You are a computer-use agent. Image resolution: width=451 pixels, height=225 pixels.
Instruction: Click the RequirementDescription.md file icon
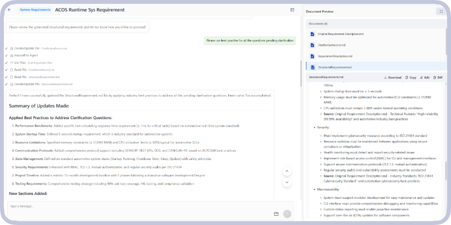coord(313,56)
